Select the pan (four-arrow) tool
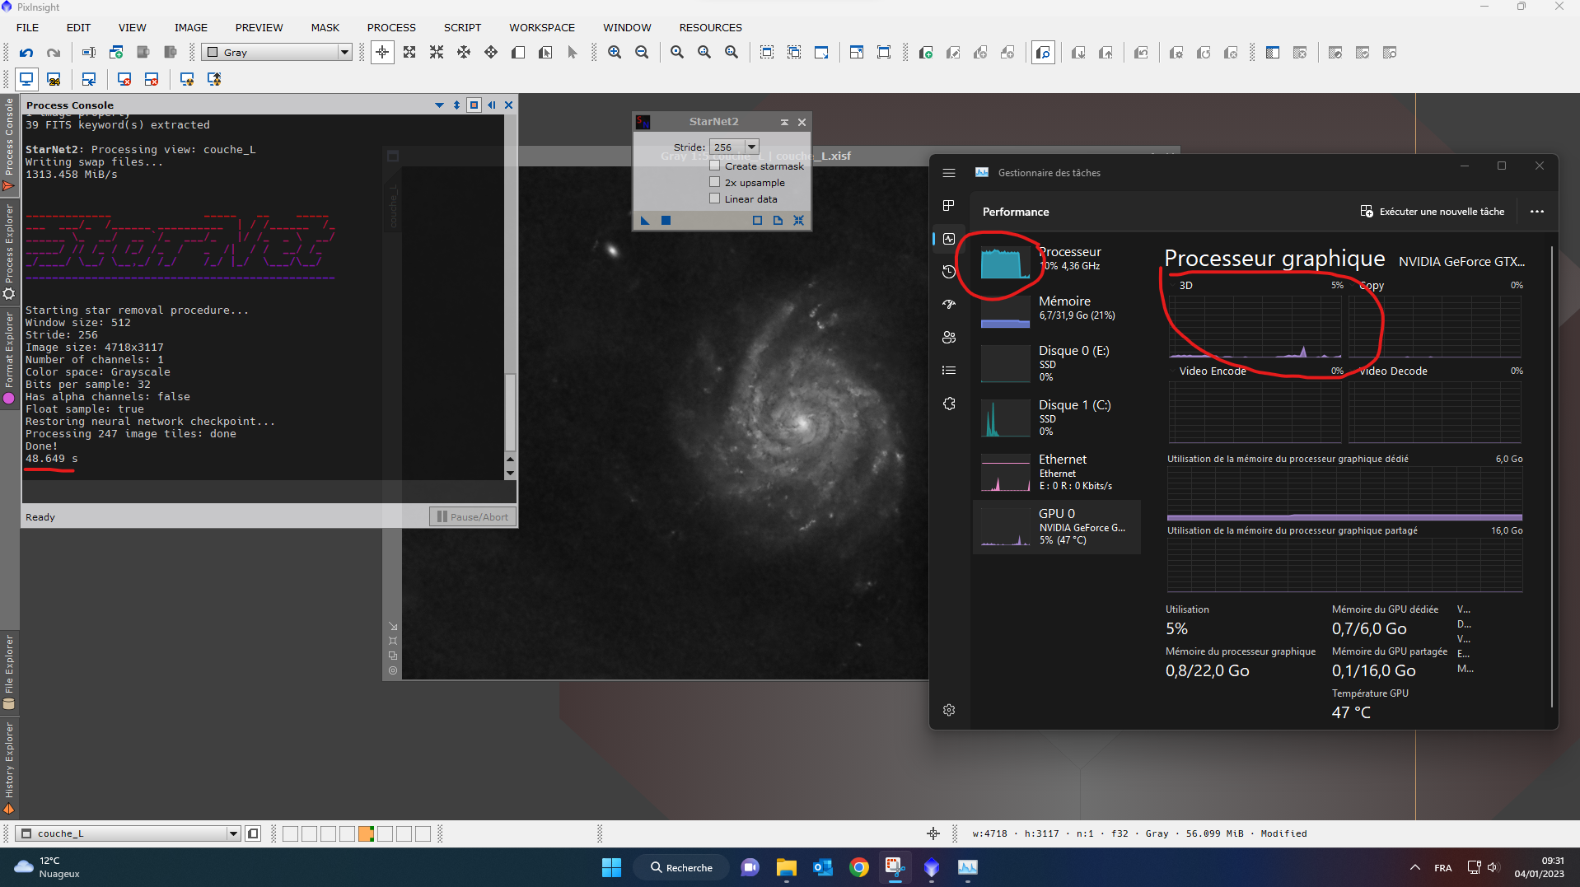The height and width of the screenshot is (887, 1580). [x=491, y=53]
